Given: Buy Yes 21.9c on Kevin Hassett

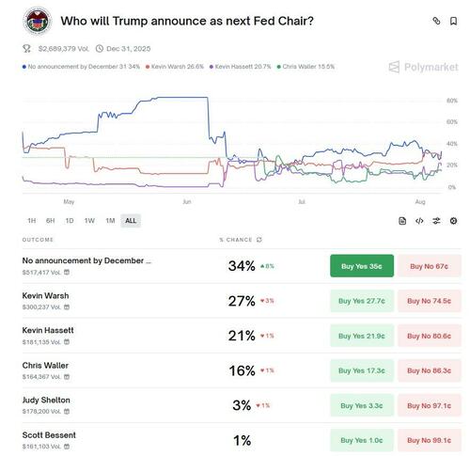Looking at the screenshot, I should pyautogui.click(x=362, y=336).
